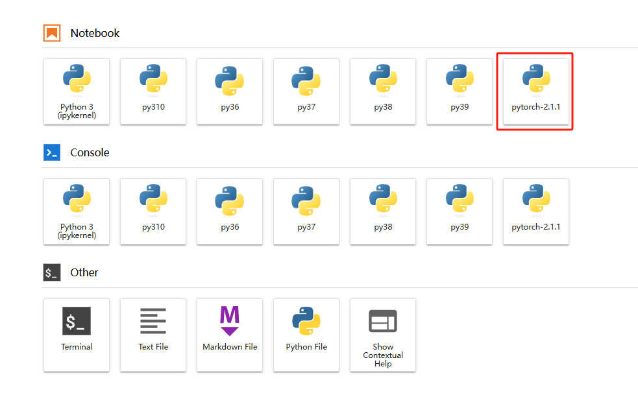The image size is (638, 406).
Task: Start a py39 console
Action: (460, 211)
